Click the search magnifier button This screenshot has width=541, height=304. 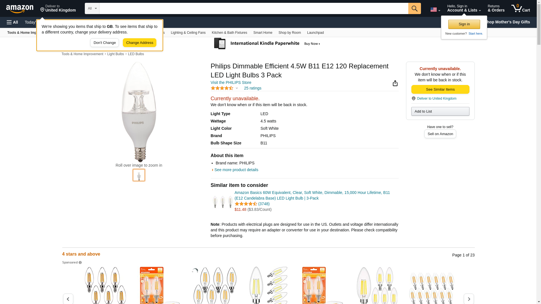pos(414,8)
